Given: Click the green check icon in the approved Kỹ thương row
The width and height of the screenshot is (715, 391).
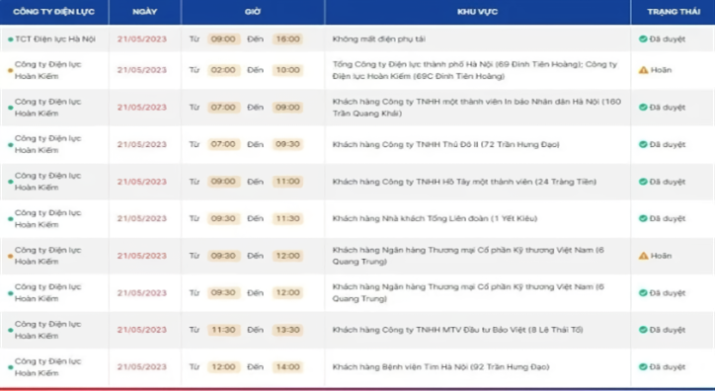Looking at the screenshot, I should tap(643, 293).
